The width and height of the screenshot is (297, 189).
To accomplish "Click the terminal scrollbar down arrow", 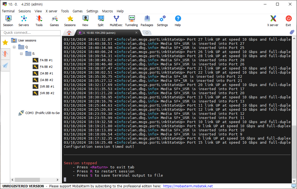I will (294, 181).
